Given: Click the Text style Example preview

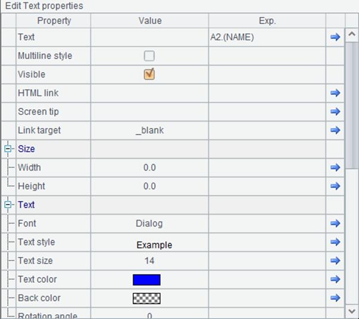Looking at the screenshot, I should pyautogui.click(x=154, y=245).
